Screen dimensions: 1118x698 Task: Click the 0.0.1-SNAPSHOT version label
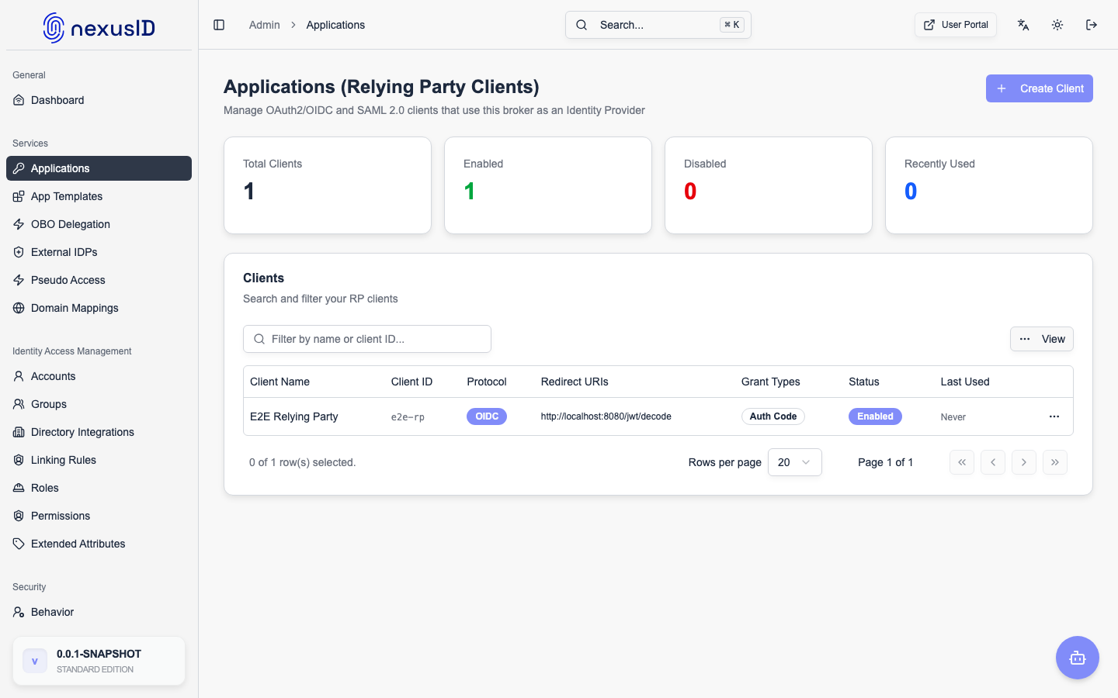point(99,654)
